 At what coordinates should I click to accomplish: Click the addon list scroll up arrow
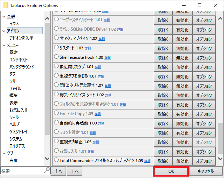pyautogui.click(x=221, y=19)
